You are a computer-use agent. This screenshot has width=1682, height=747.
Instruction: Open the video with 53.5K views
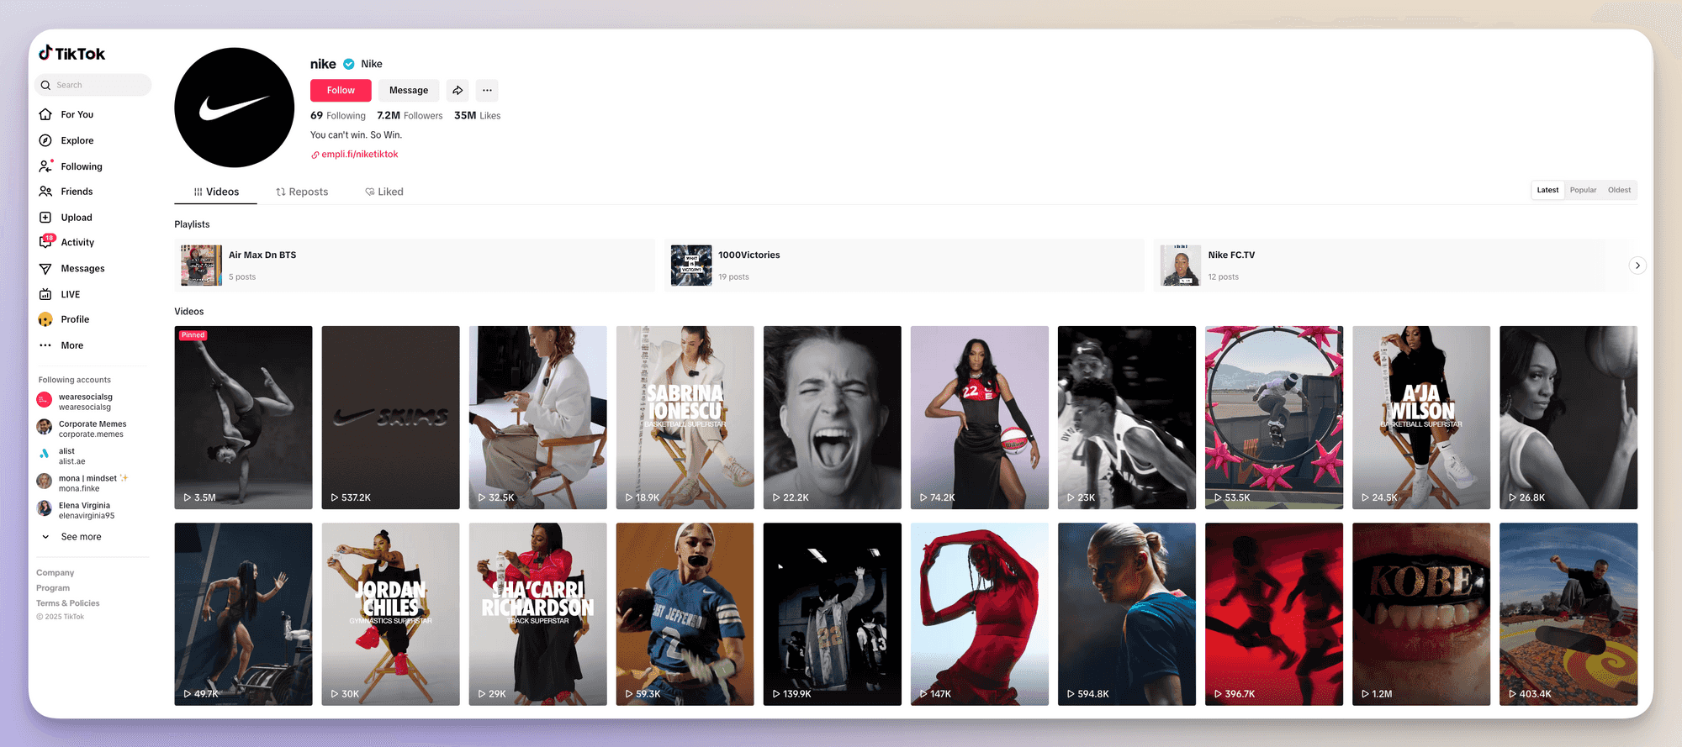[x=1274, y=418]
